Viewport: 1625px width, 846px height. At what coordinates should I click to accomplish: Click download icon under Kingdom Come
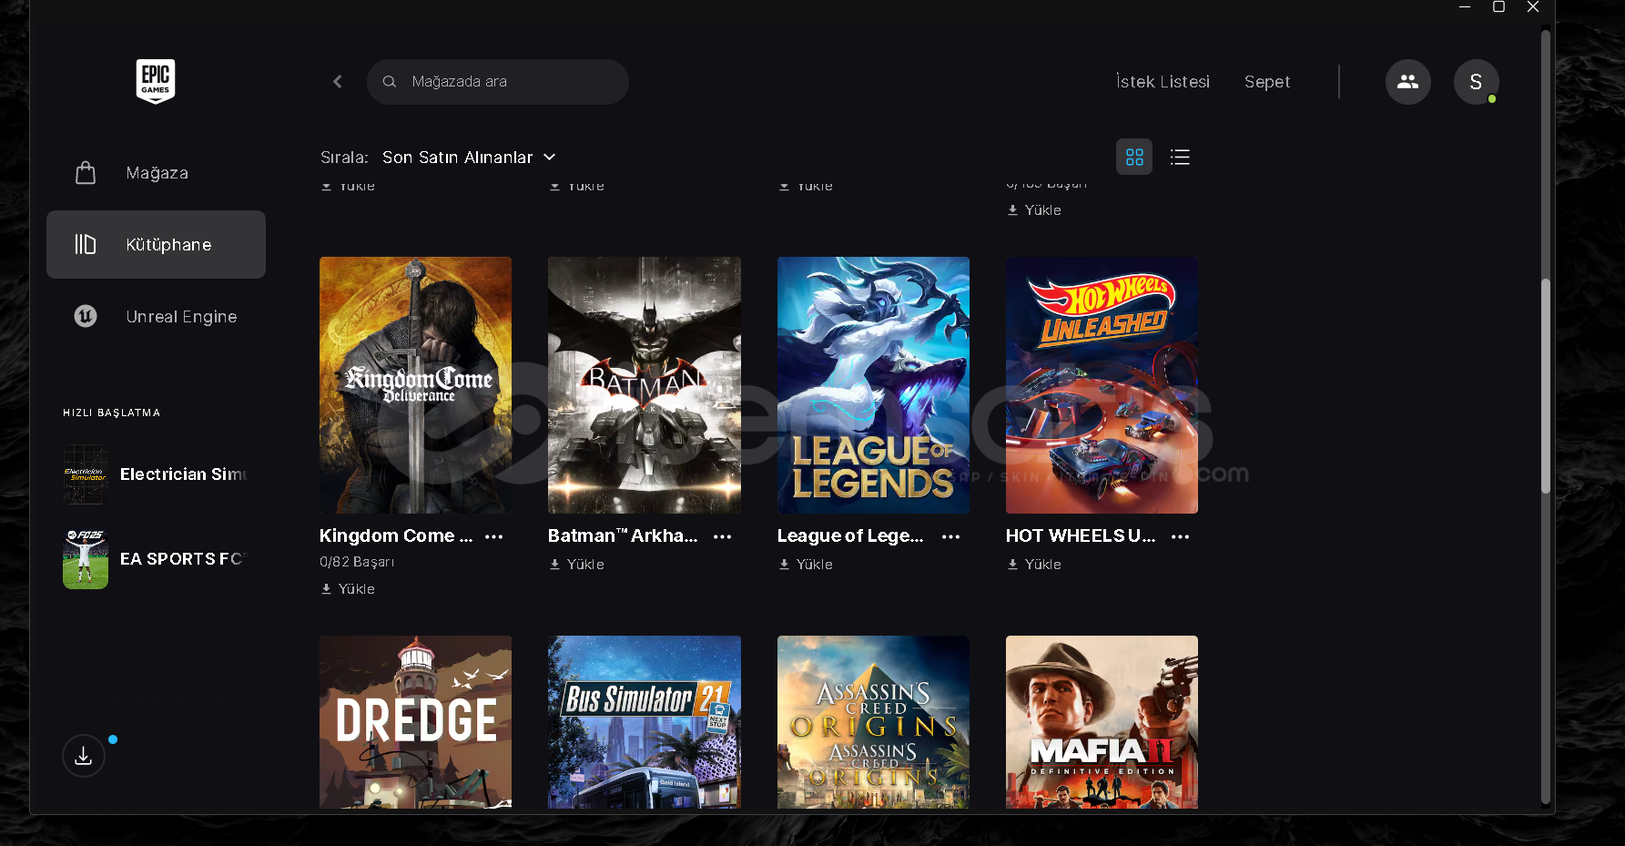tap(327, 589)
